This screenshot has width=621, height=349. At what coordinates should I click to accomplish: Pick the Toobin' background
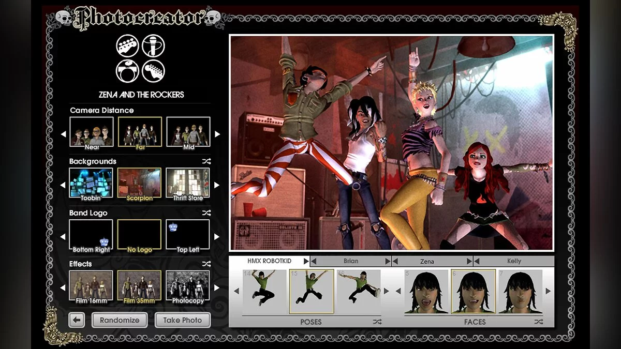[92, 183]
